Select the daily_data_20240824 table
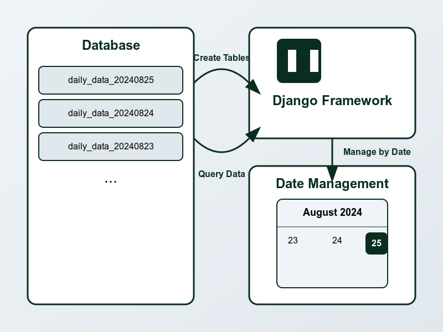 [x=111, y=113]
